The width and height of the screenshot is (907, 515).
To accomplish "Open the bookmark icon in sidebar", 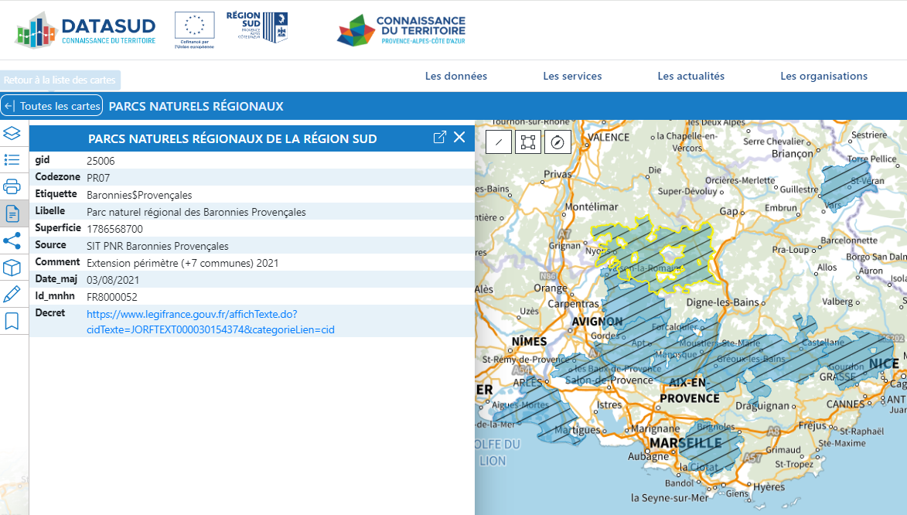I will 12,321.
